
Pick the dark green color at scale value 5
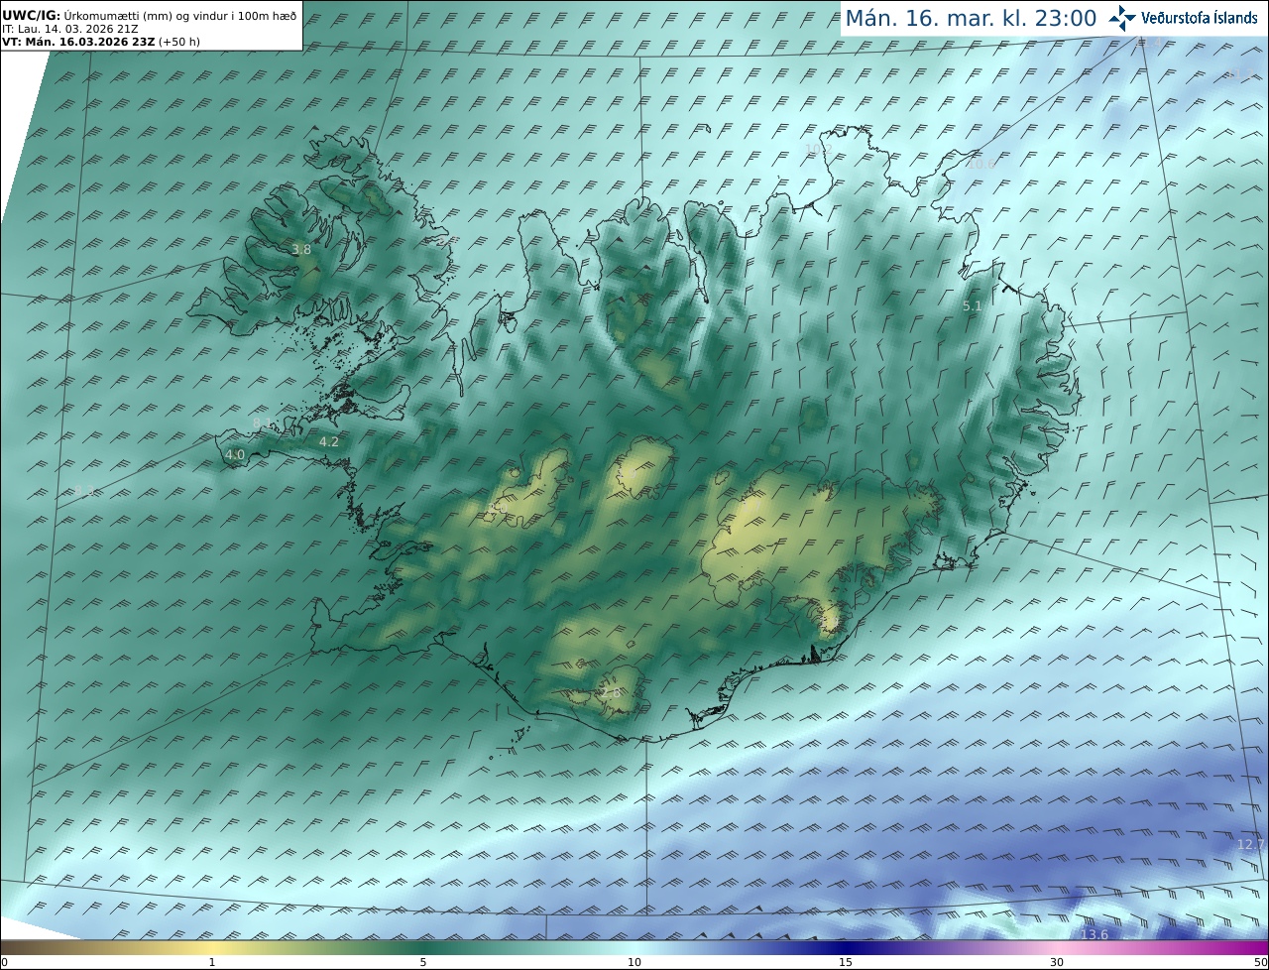pyautogui.click(x=423, y=947)
